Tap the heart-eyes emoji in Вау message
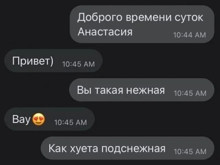Screen dimensions: 220x165 coord(39,119)
